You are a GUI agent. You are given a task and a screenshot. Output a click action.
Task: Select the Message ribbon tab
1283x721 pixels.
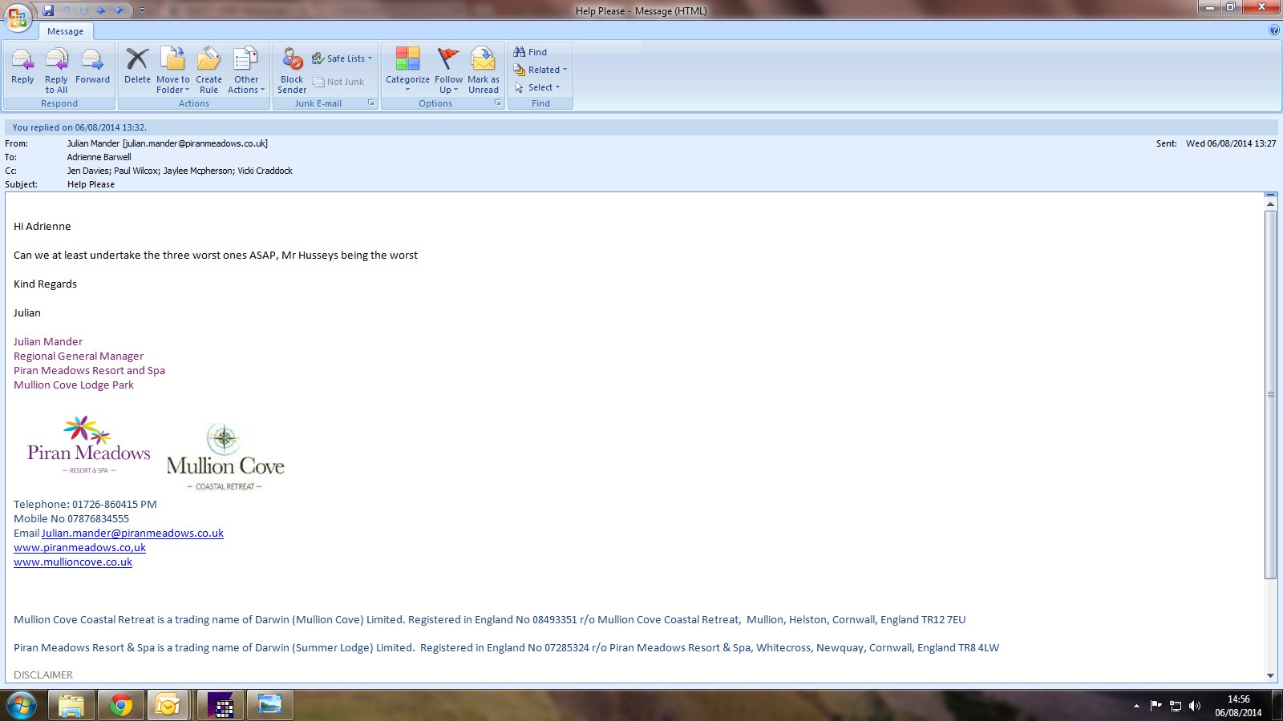pyautogui.click(x=65, y=31)
